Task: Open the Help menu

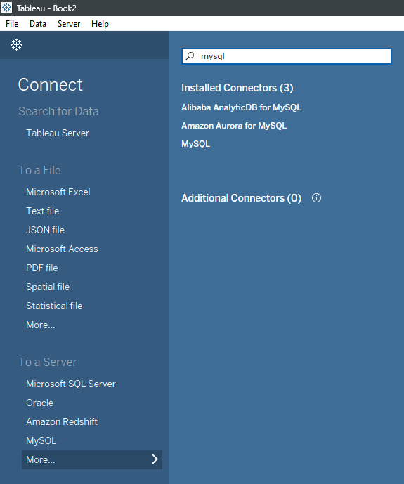Action: [100, 24]
